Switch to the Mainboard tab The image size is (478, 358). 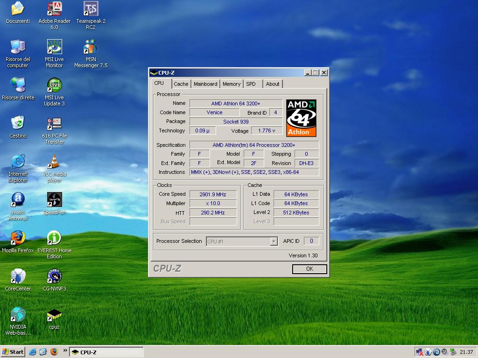(x=205, y=84)
